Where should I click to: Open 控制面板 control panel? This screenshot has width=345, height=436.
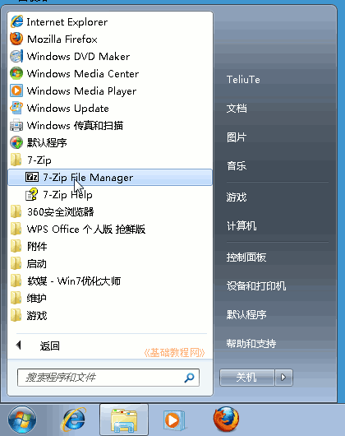tap(246, 257)
